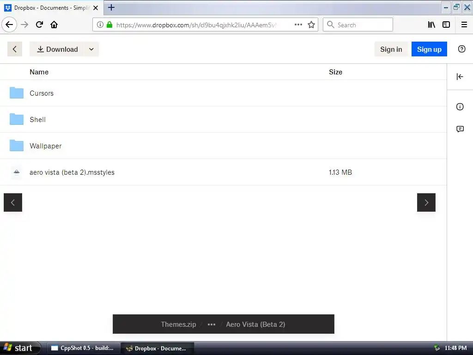Open Themes.zip in the breadcrumb bar
This screenshot has width=473, height=355.
(x=178, y=324)
